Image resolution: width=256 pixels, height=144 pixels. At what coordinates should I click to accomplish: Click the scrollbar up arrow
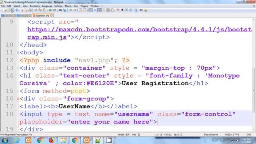coord(254,20)
